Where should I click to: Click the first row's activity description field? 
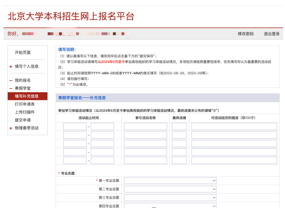[234, 126]
